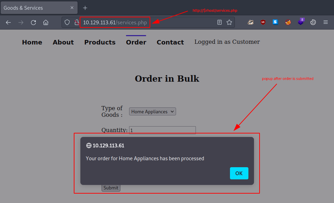Reload the services.php page
The width and height of the screenshot is (334, 203).
tap(33, 22)
